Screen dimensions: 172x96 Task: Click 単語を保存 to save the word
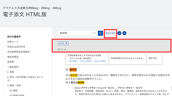point(110,33)
